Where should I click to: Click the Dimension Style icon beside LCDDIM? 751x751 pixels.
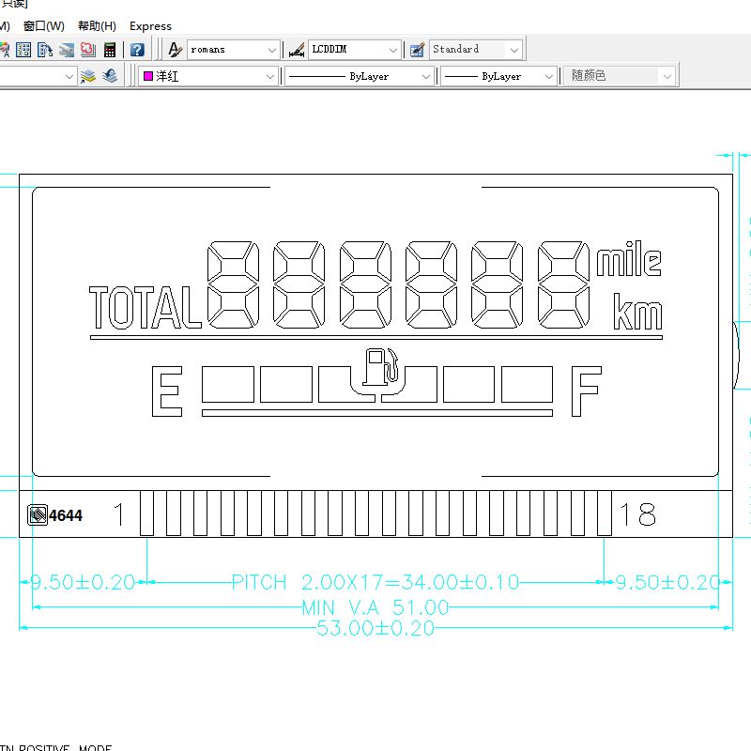point(296,50)
